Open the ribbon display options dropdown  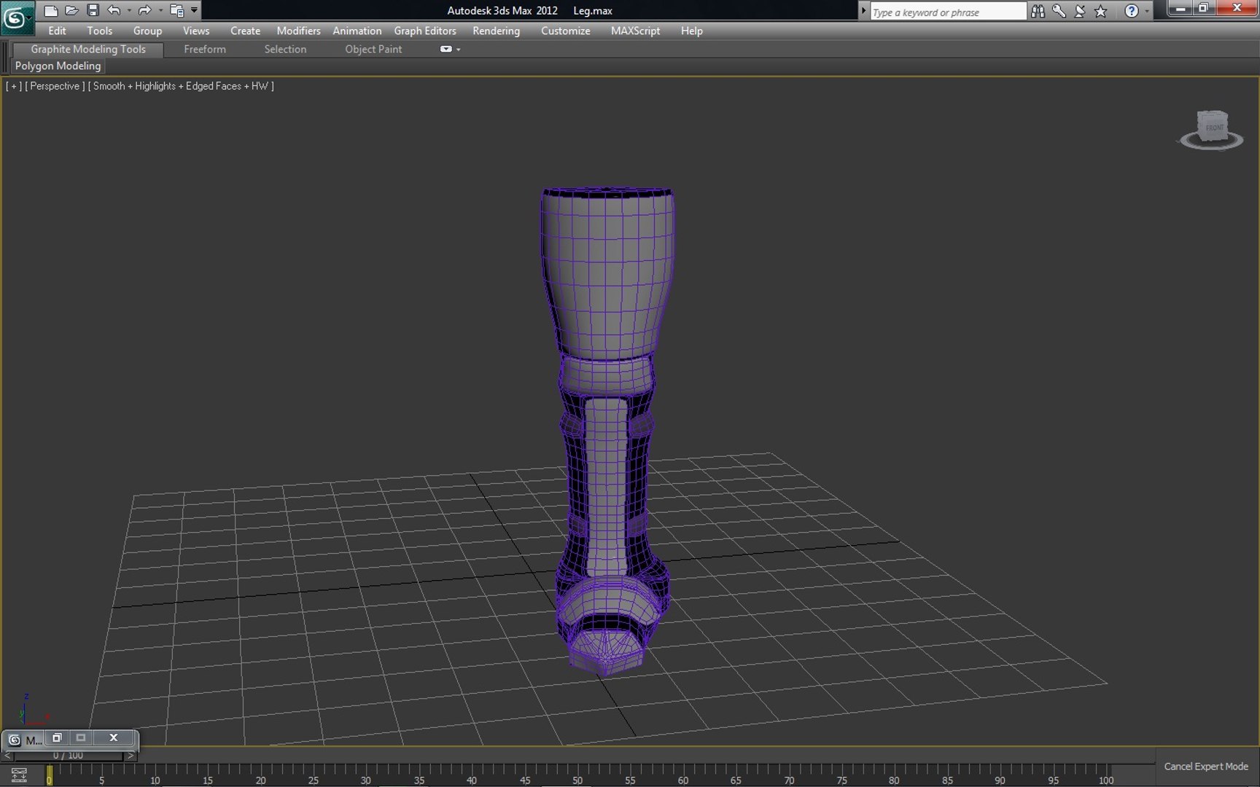point(450,49)
